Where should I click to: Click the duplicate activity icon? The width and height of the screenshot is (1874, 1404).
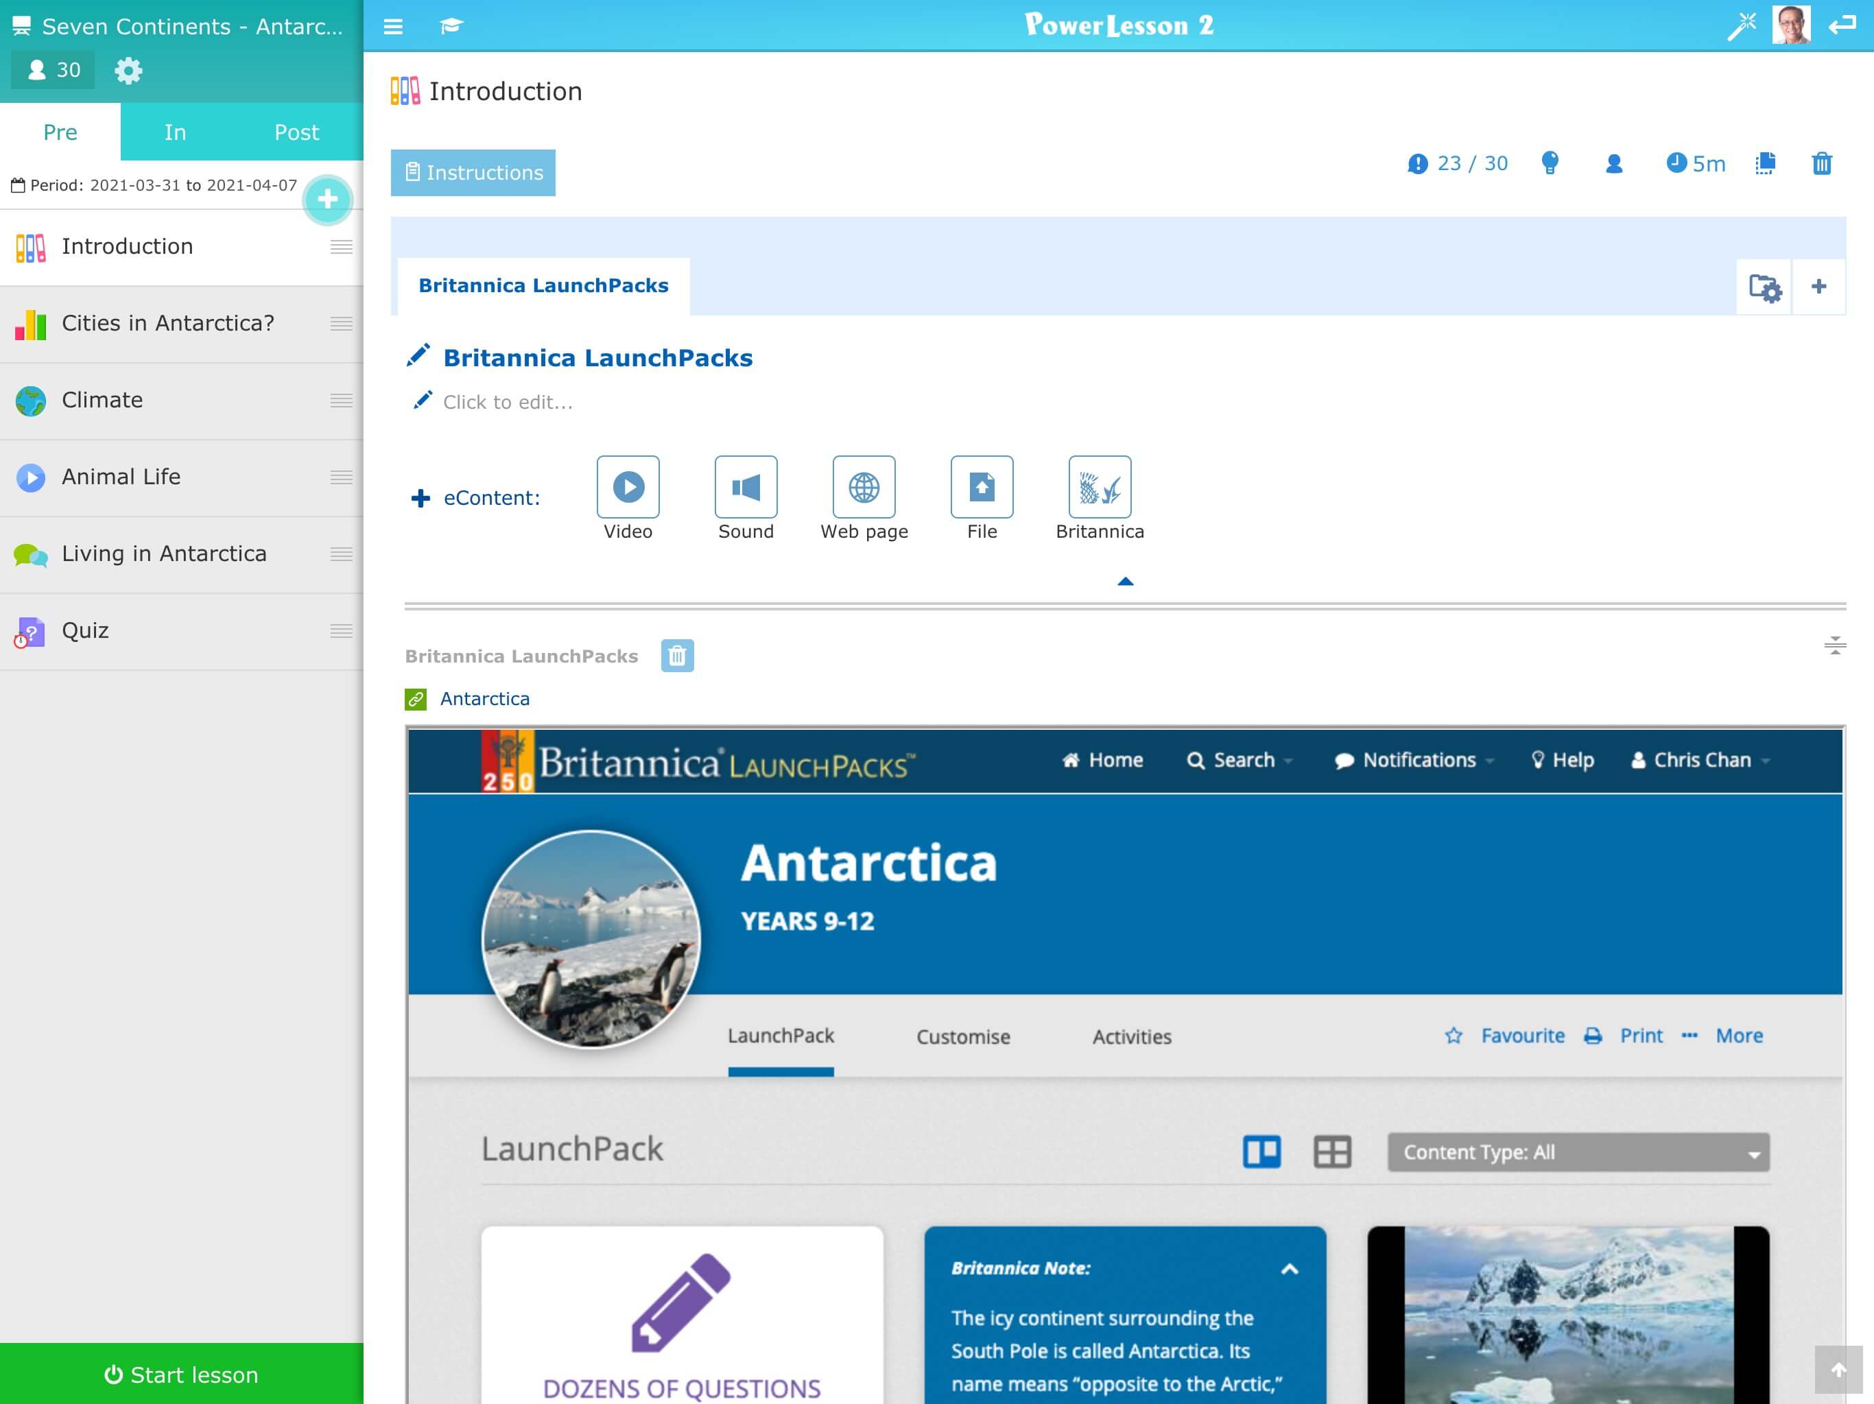(x=1765, y=163)
